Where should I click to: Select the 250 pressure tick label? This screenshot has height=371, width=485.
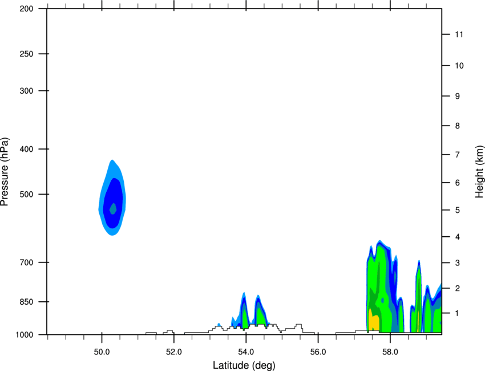pyautogui.click(x=26, y=54)
